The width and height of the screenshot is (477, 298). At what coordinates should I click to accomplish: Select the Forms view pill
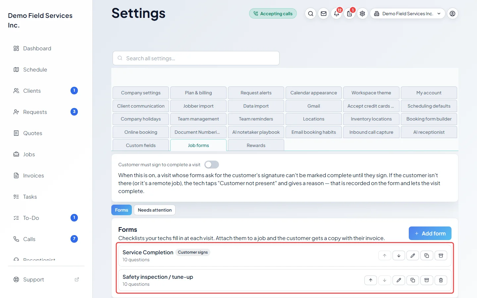tap(122, 210)
